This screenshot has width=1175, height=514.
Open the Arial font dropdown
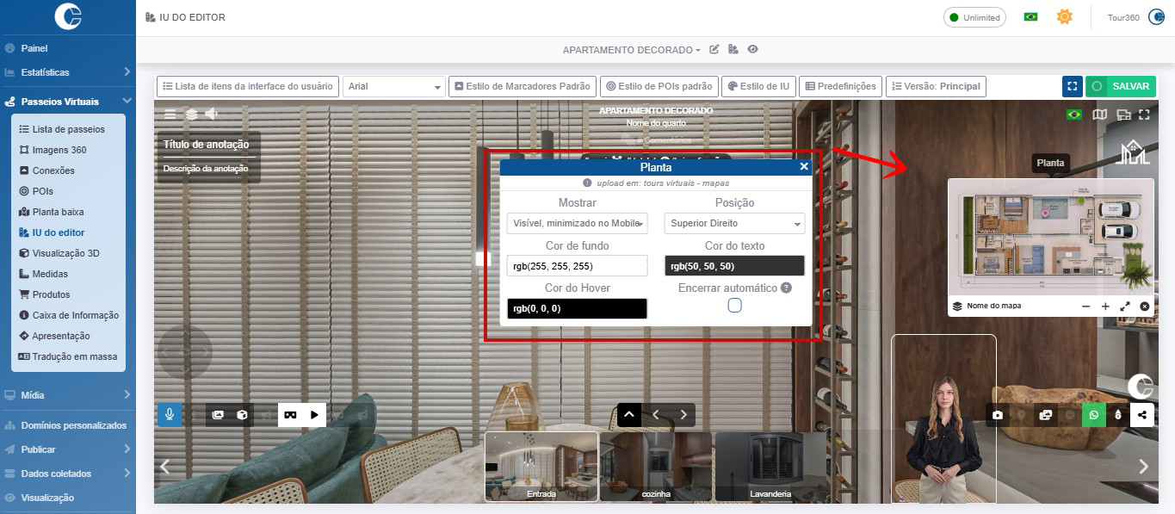[x=393, y=86]
